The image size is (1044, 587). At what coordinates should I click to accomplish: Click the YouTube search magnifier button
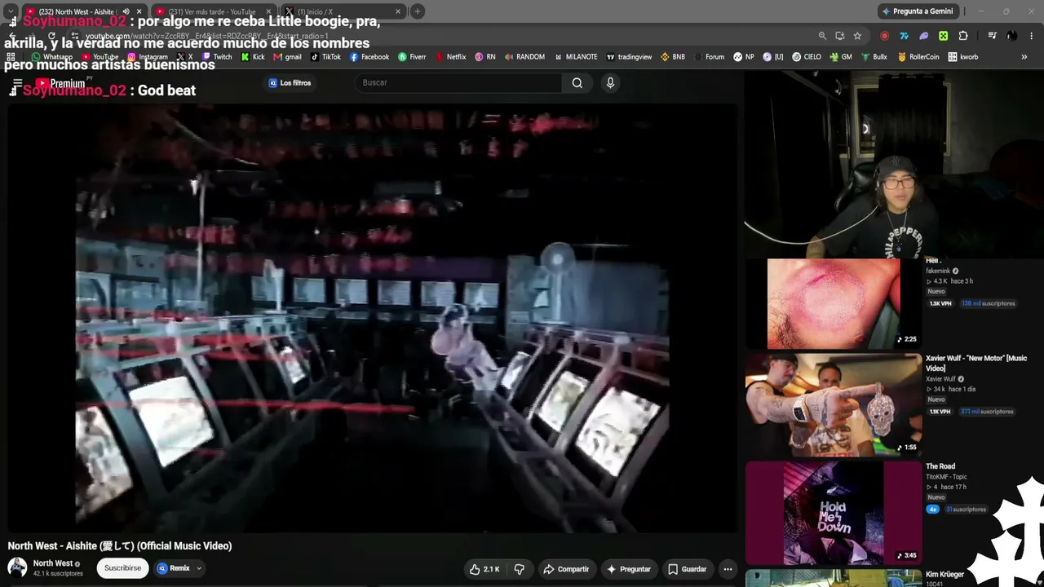tap(577, 82)
